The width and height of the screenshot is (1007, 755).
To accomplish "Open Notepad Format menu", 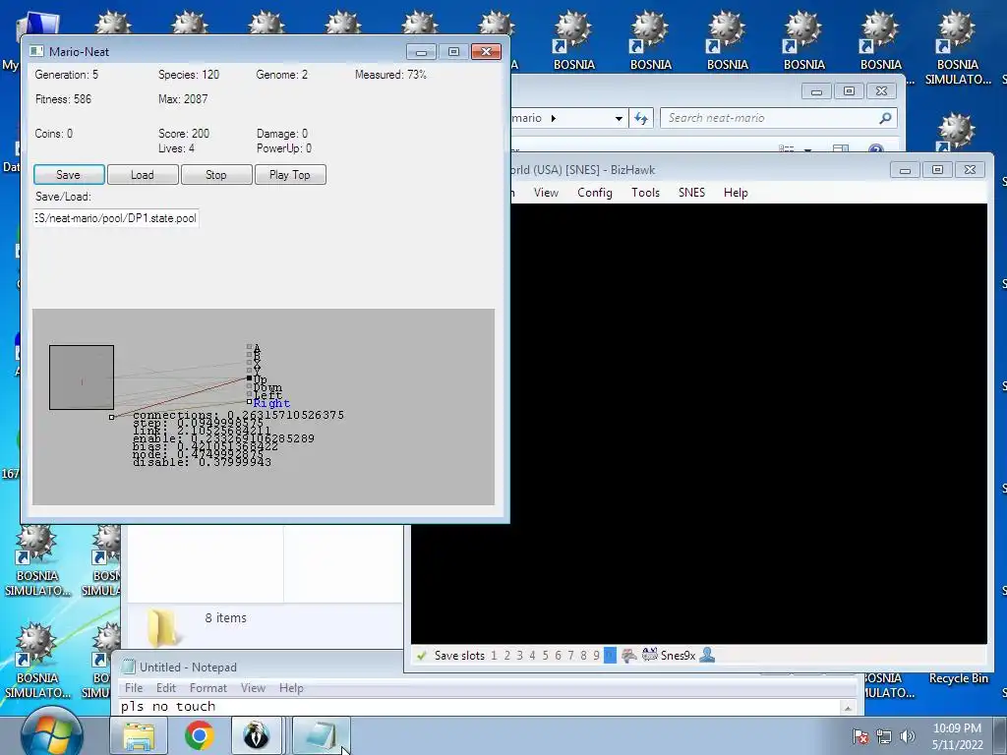I will click(x=208, y=687).
